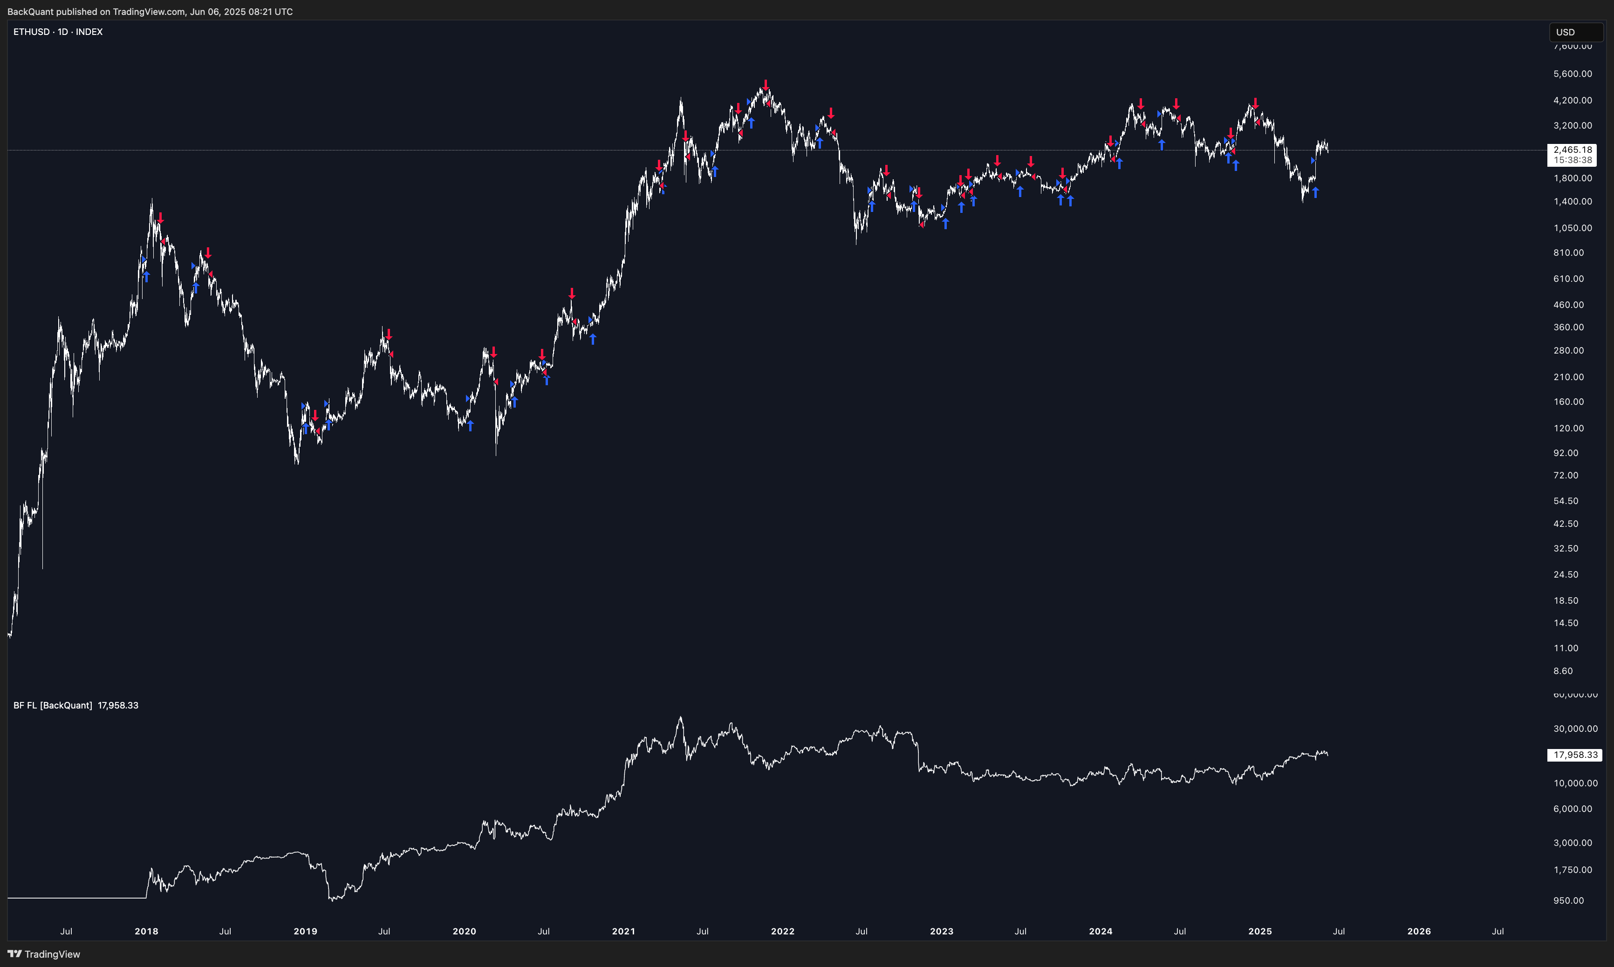Click the countdown timer 15:38:38
This screenshot has width=1614, height=967.
coord(1572,160)
